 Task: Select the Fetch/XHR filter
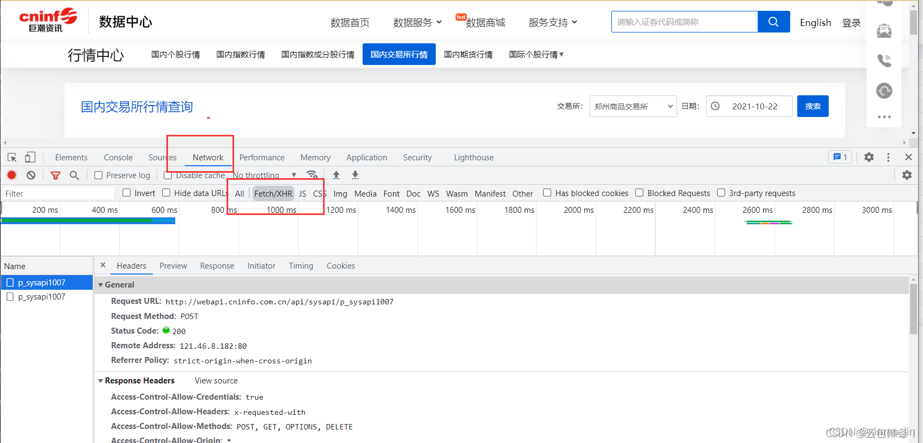[273, 193]
